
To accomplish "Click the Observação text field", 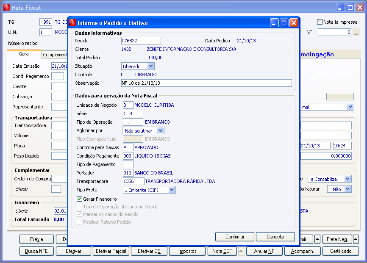I will click(206, 83).
